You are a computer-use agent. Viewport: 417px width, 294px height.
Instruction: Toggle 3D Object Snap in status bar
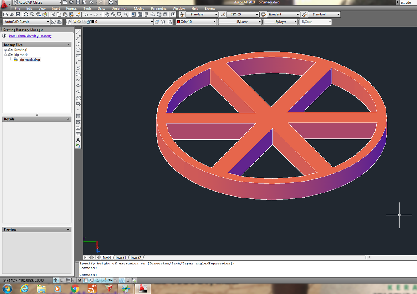click(x=92, y=280)
